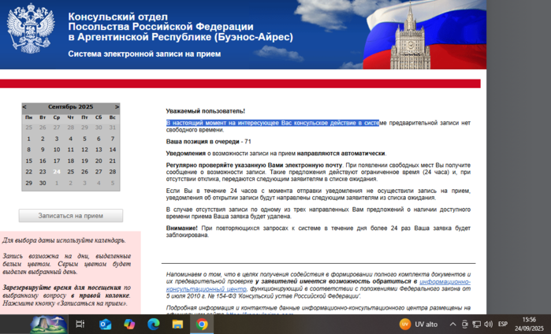The image size is (551, 334).
Task: Open Outlook from the taskbar
Action: pyautogui.click(x=105, y=324)
